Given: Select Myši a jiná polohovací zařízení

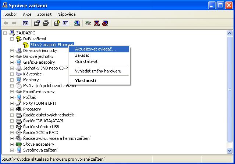Looking at the screenshot, I should point(49,86).
